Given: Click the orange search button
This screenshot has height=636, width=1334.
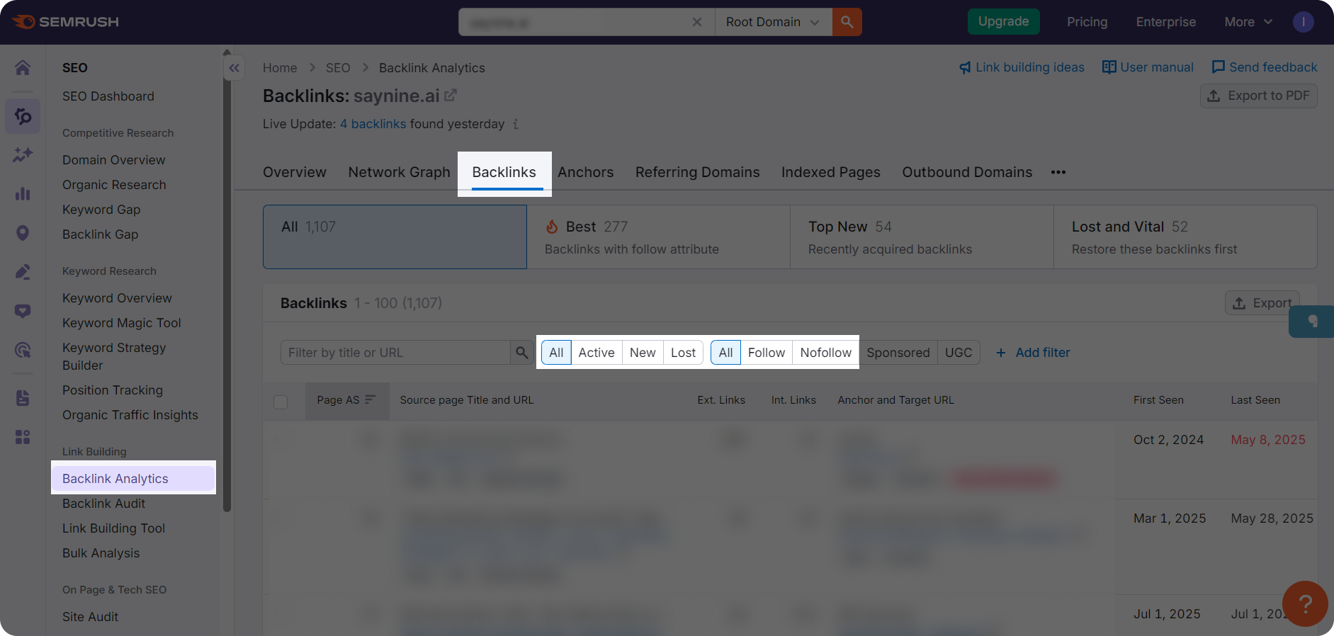Looking at the screenshot, I should [x=847, y=22].
